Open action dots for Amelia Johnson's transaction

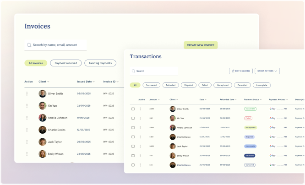click(x=140, y=127)
